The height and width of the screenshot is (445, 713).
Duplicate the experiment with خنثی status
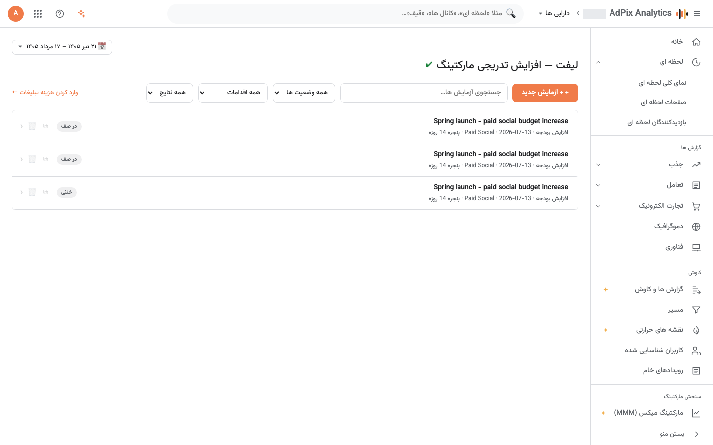click(x=45, y=192)
